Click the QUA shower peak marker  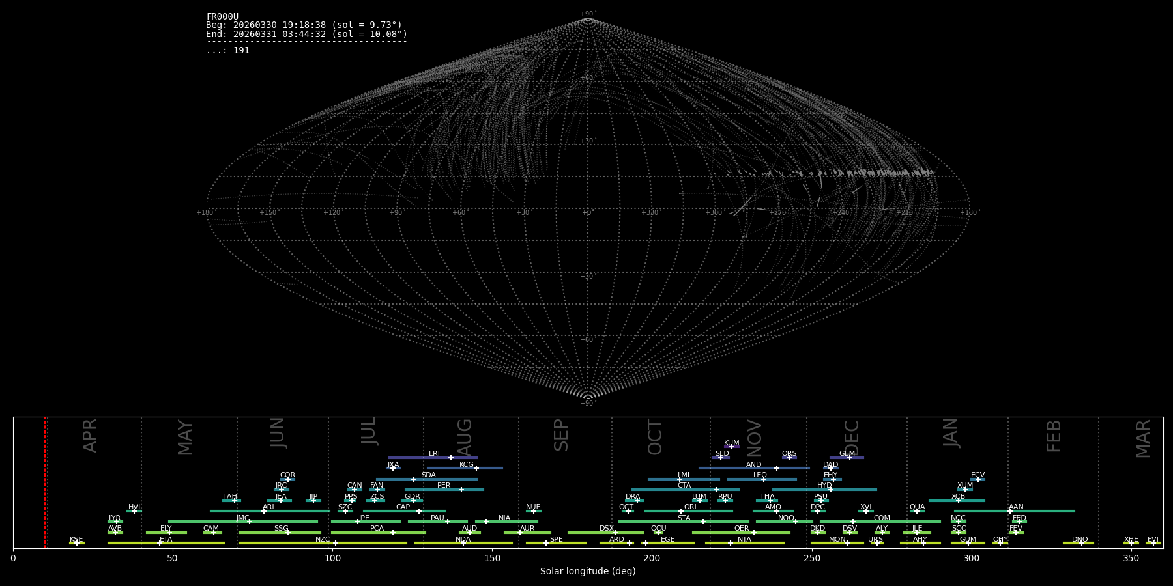coord(916,511)
